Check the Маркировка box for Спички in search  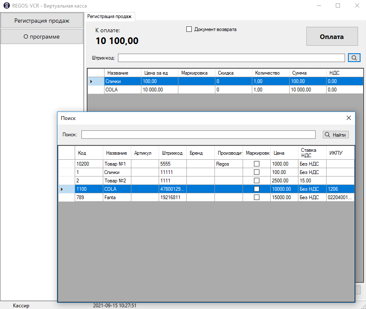(256, 172)
